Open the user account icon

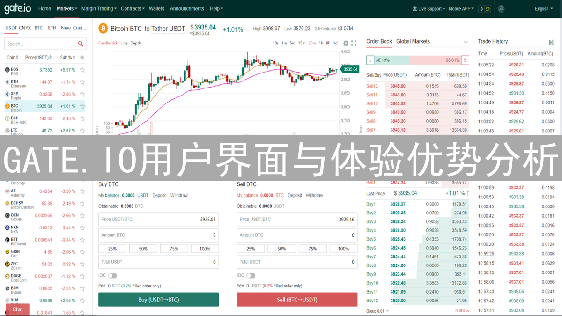501,8
